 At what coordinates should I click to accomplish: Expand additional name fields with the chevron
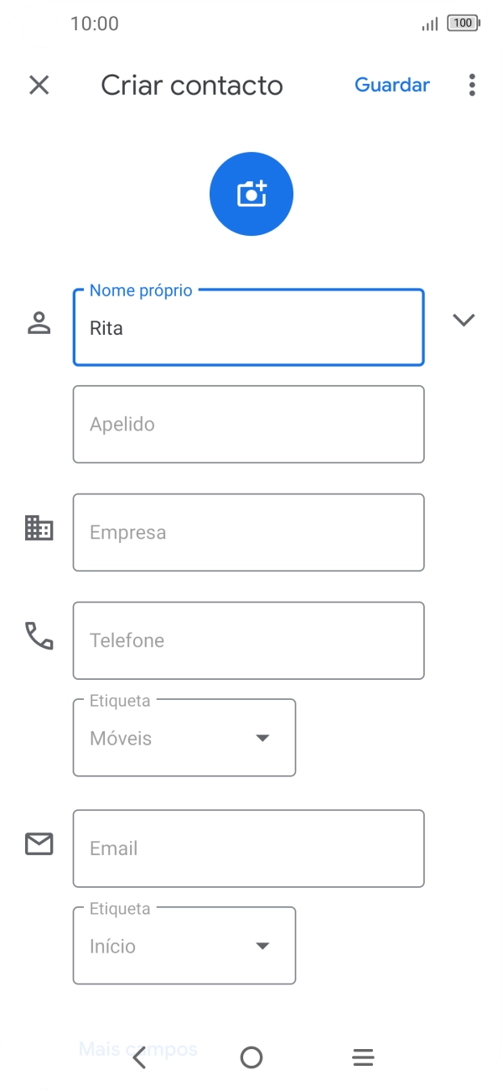point(464,320)
